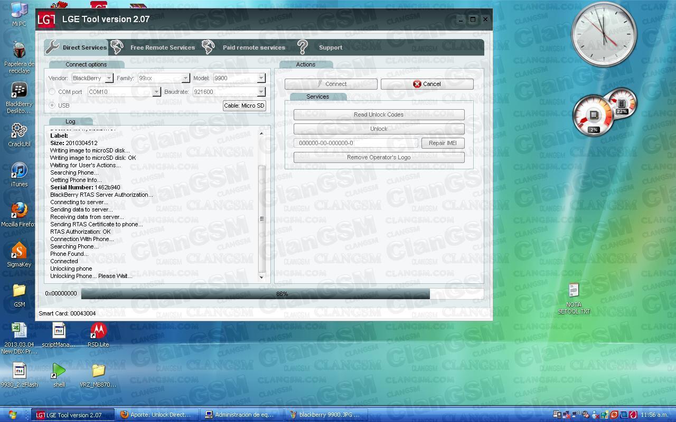This screenshot has height=422, width=676.
Task: Click Remove Operator's Logo button
Action: pos(379,157)
